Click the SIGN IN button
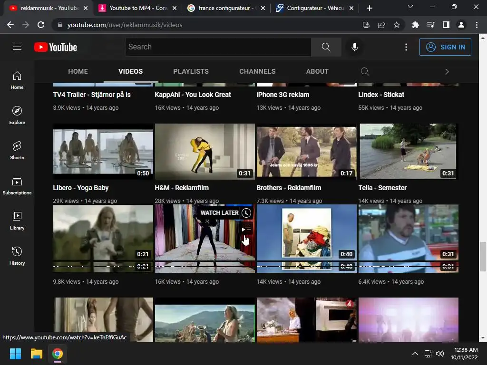 [445, 47]
